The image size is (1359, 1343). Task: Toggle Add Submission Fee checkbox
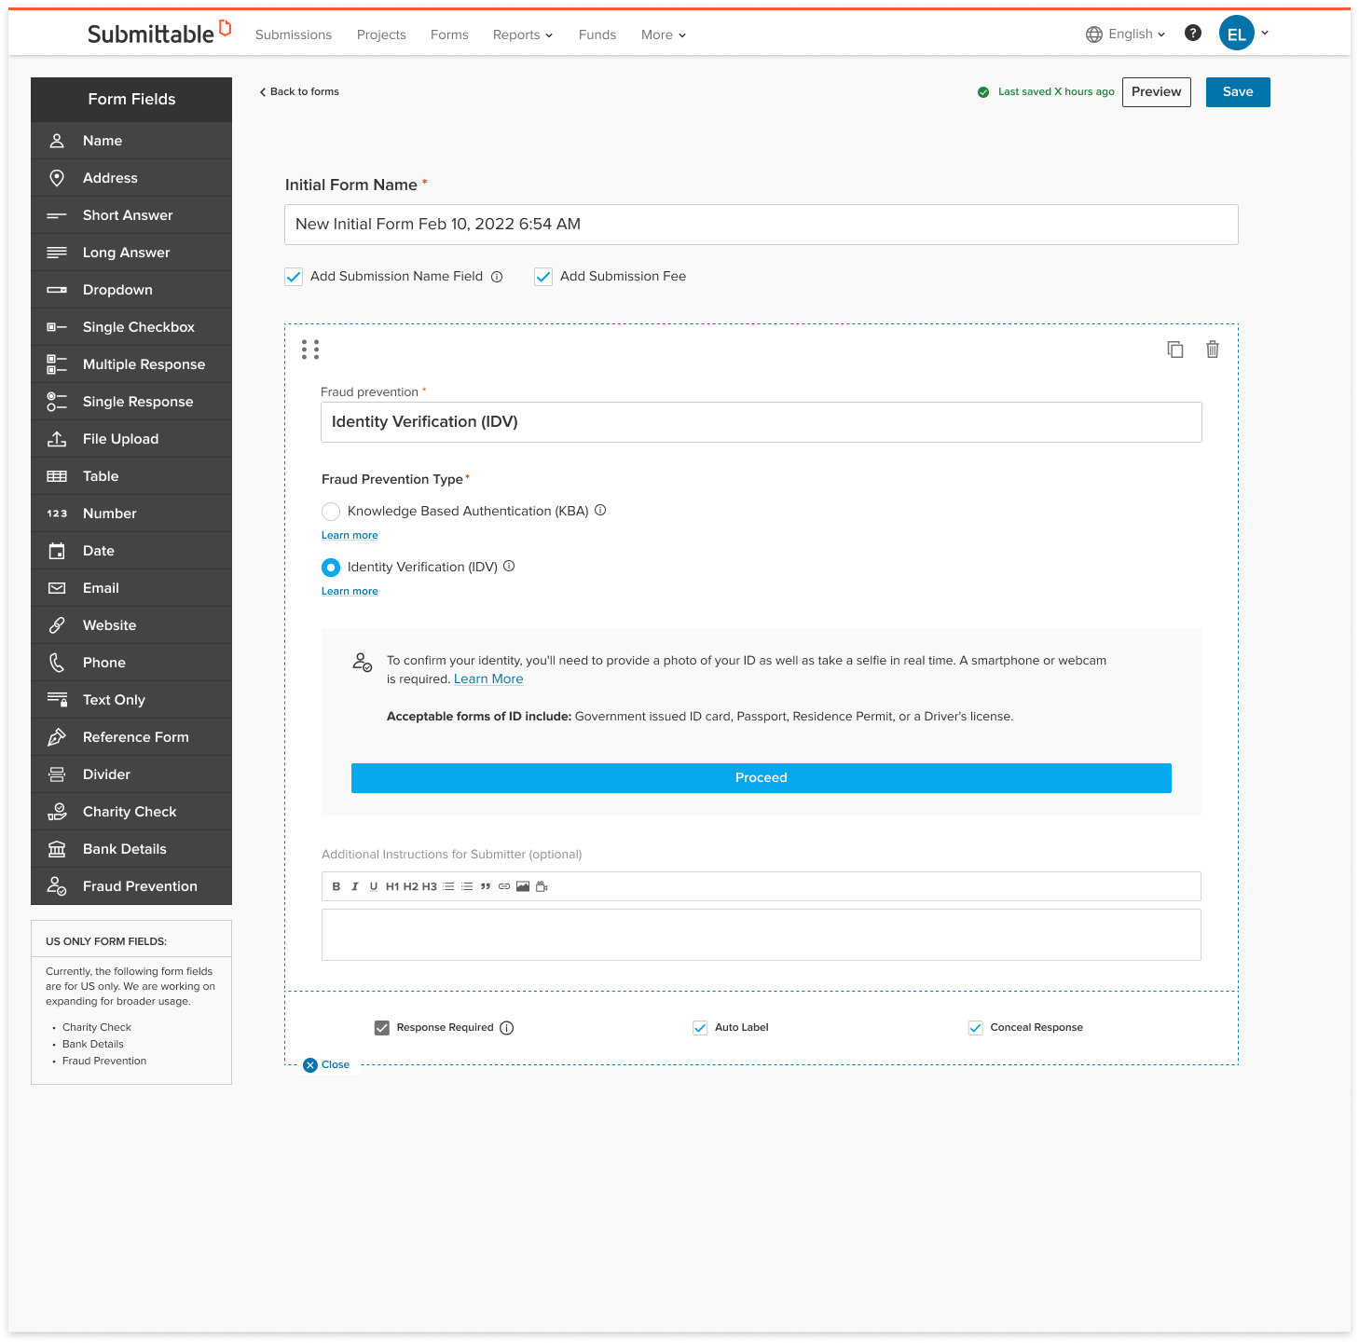pos(543,277)
